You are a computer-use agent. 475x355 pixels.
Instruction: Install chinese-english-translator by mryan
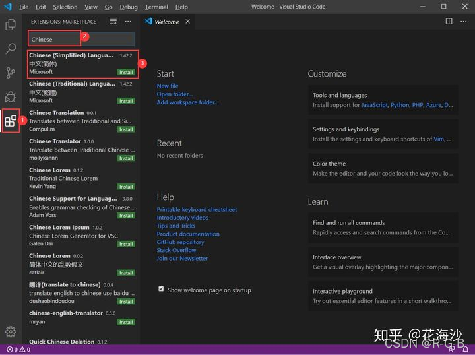pos(126,322)
